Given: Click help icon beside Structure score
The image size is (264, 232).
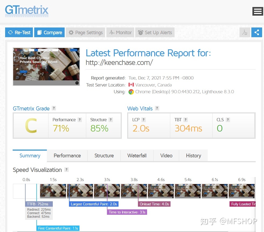Looking at the screenshot, I should [111, 120].
